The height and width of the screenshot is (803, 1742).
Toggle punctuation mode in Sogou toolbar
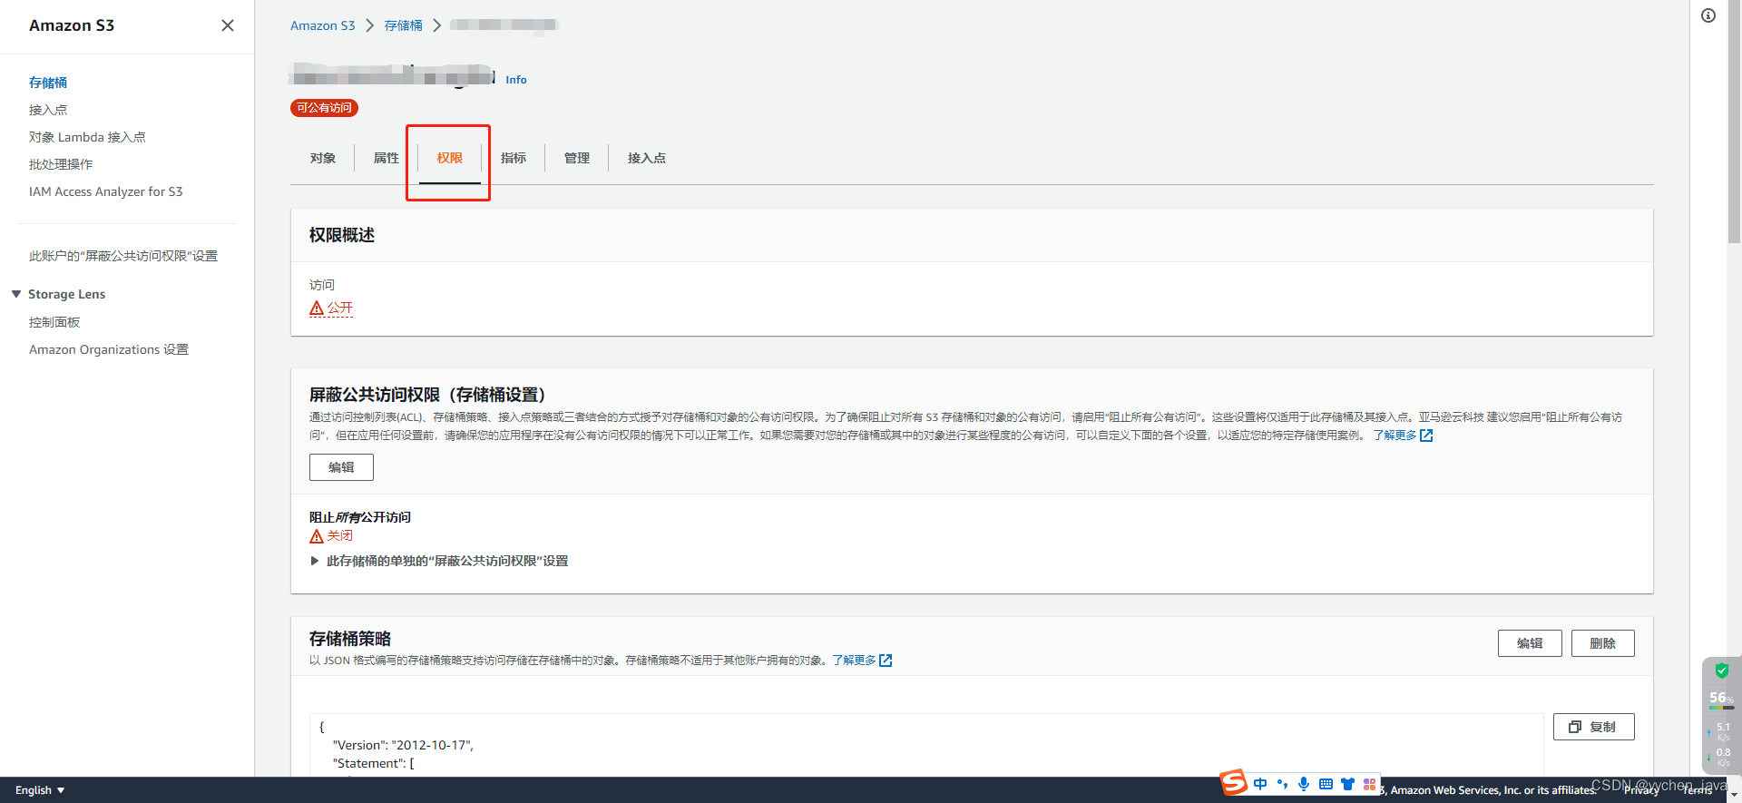pyautogui.click(x=1282, y=784)
